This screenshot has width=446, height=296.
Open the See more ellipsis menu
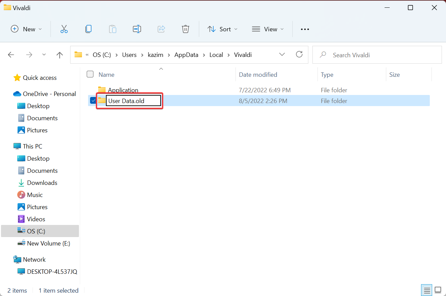305,29
